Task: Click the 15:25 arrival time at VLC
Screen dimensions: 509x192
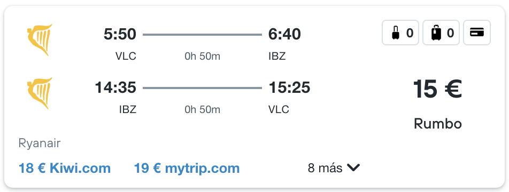Action: point(289,88)
